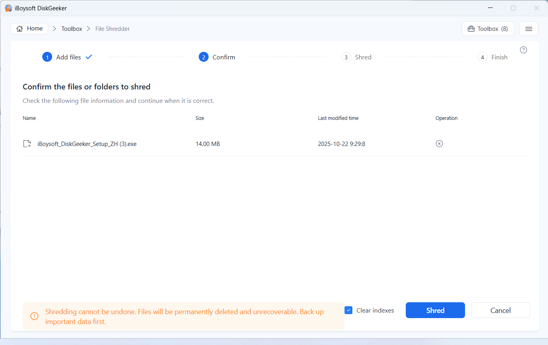Screen dimensions: 548x345
Task: Click the iBoysoft DiskGeeker app logo
Action: pyautogui.click(x=8, y=8)
